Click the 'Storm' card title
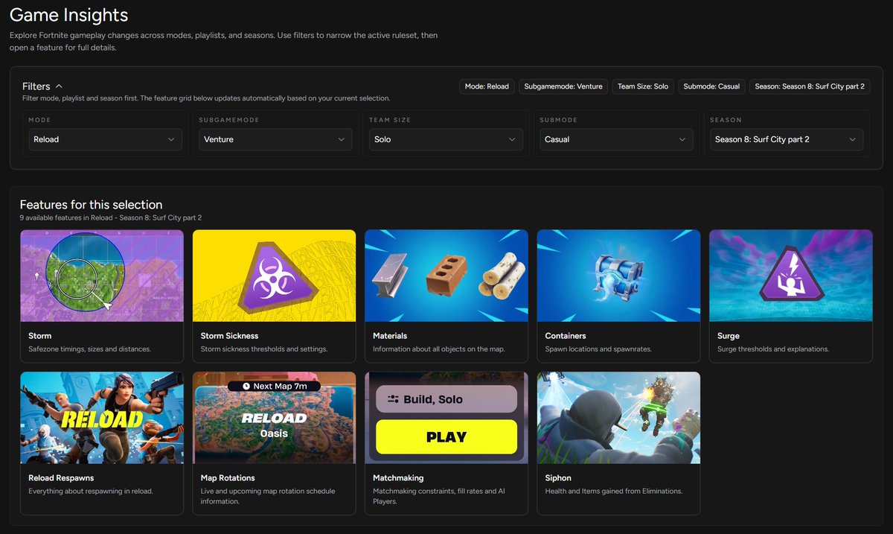The width and height of the screenshot is (893, 534). click(40, 336)
